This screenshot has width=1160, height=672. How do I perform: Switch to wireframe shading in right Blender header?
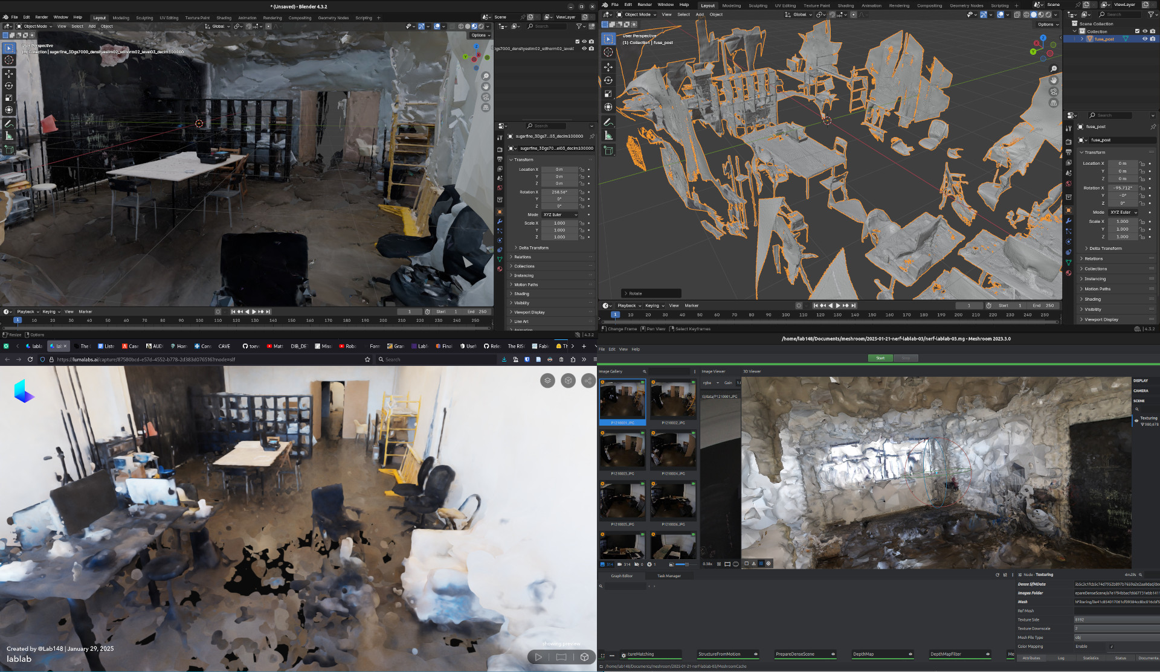[x=1026, y=14]
